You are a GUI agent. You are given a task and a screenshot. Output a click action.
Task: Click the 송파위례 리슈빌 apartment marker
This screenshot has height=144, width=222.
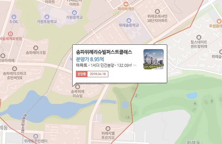pyautogui.click(x=78, y=87)
